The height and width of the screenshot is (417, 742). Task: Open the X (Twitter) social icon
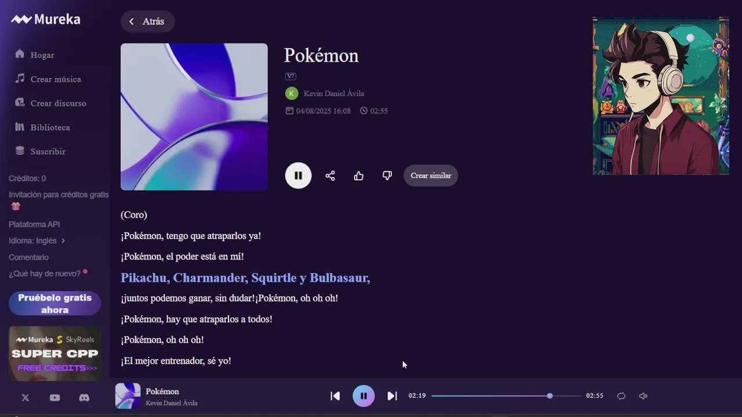25,397
